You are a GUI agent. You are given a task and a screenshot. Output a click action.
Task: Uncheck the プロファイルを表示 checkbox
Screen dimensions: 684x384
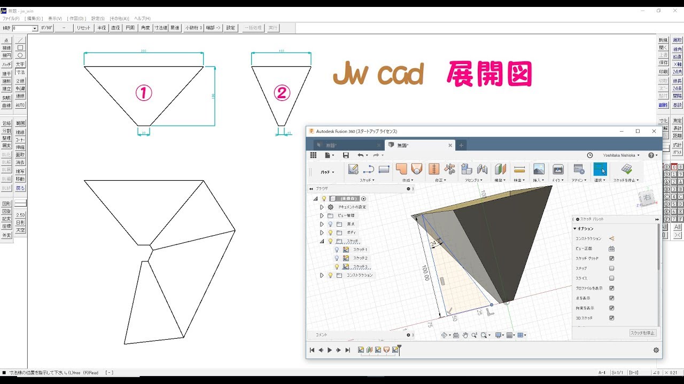click(x=612, y=288)
